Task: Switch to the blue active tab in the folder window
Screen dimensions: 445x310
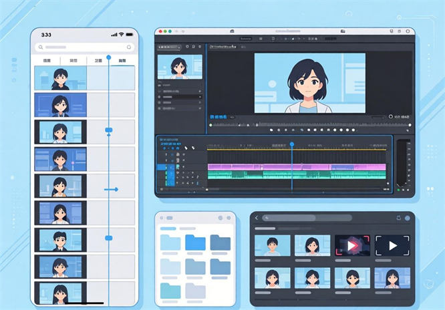Action: (x=168, y=228)
